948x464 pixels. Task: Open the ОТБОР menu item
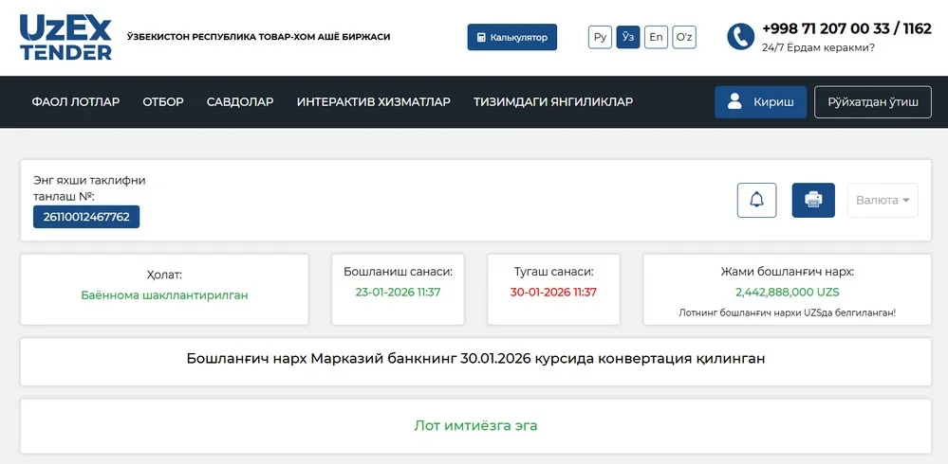(x=163, y=102)
